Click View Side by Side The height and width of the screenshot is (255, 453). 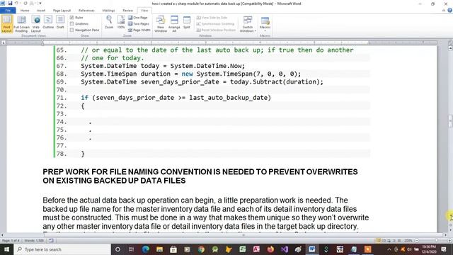click(212, 18)
